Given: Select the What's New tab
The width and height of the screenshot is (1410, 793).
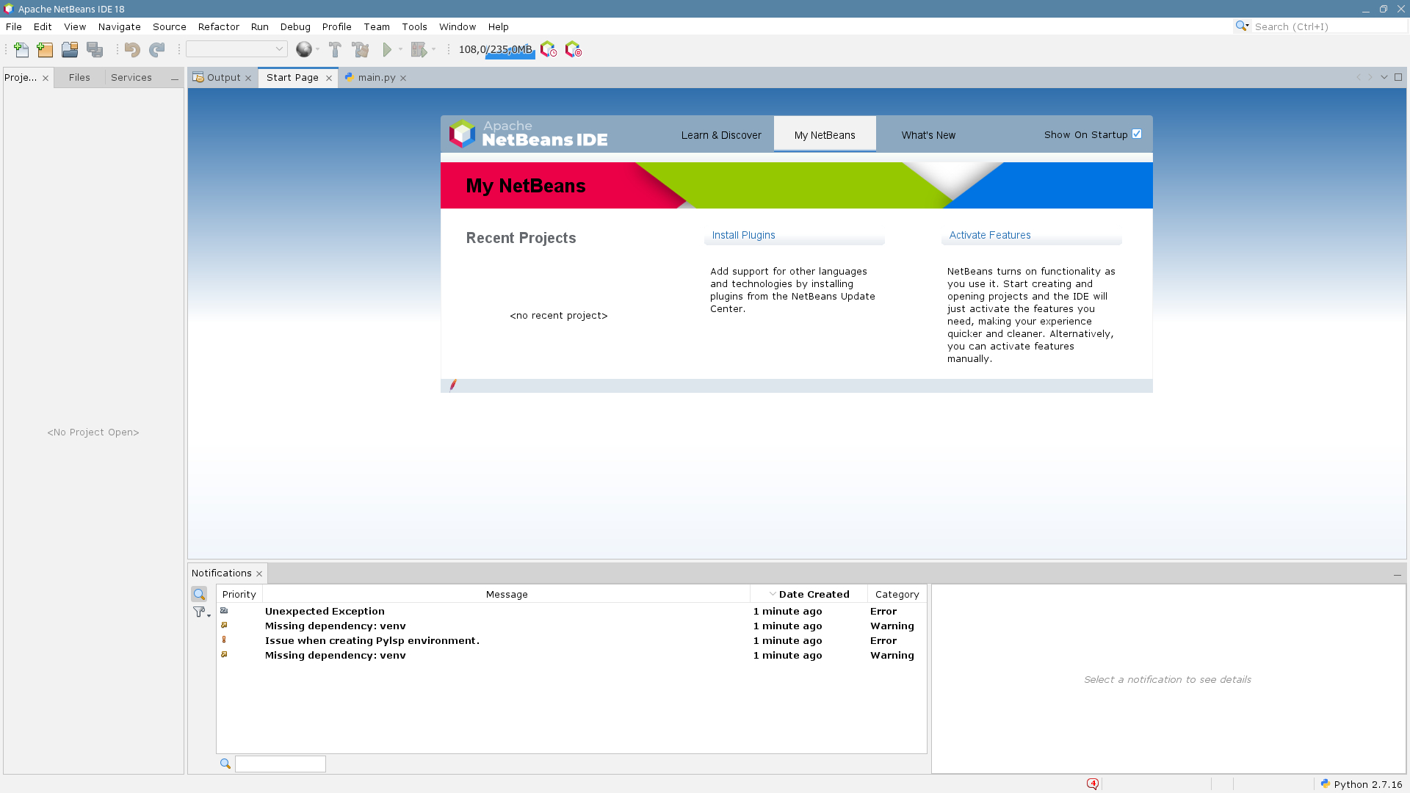Looking at the screenshot, I should click(x=928, y=135).
